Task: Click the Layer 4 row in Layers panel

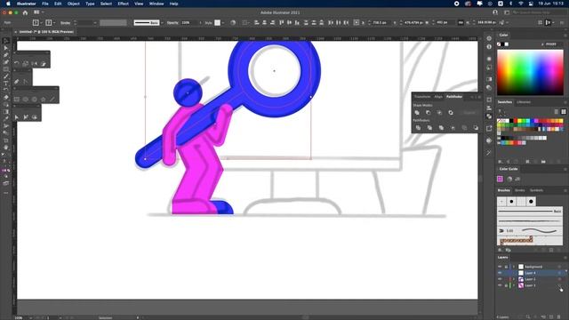Action: (x=531, y=273)
